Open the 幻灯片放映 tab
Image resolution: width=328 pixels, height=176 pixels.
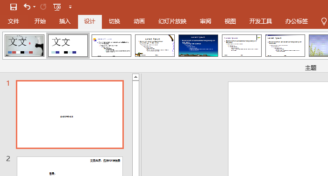pyautogui.click(x=172, y=21)
